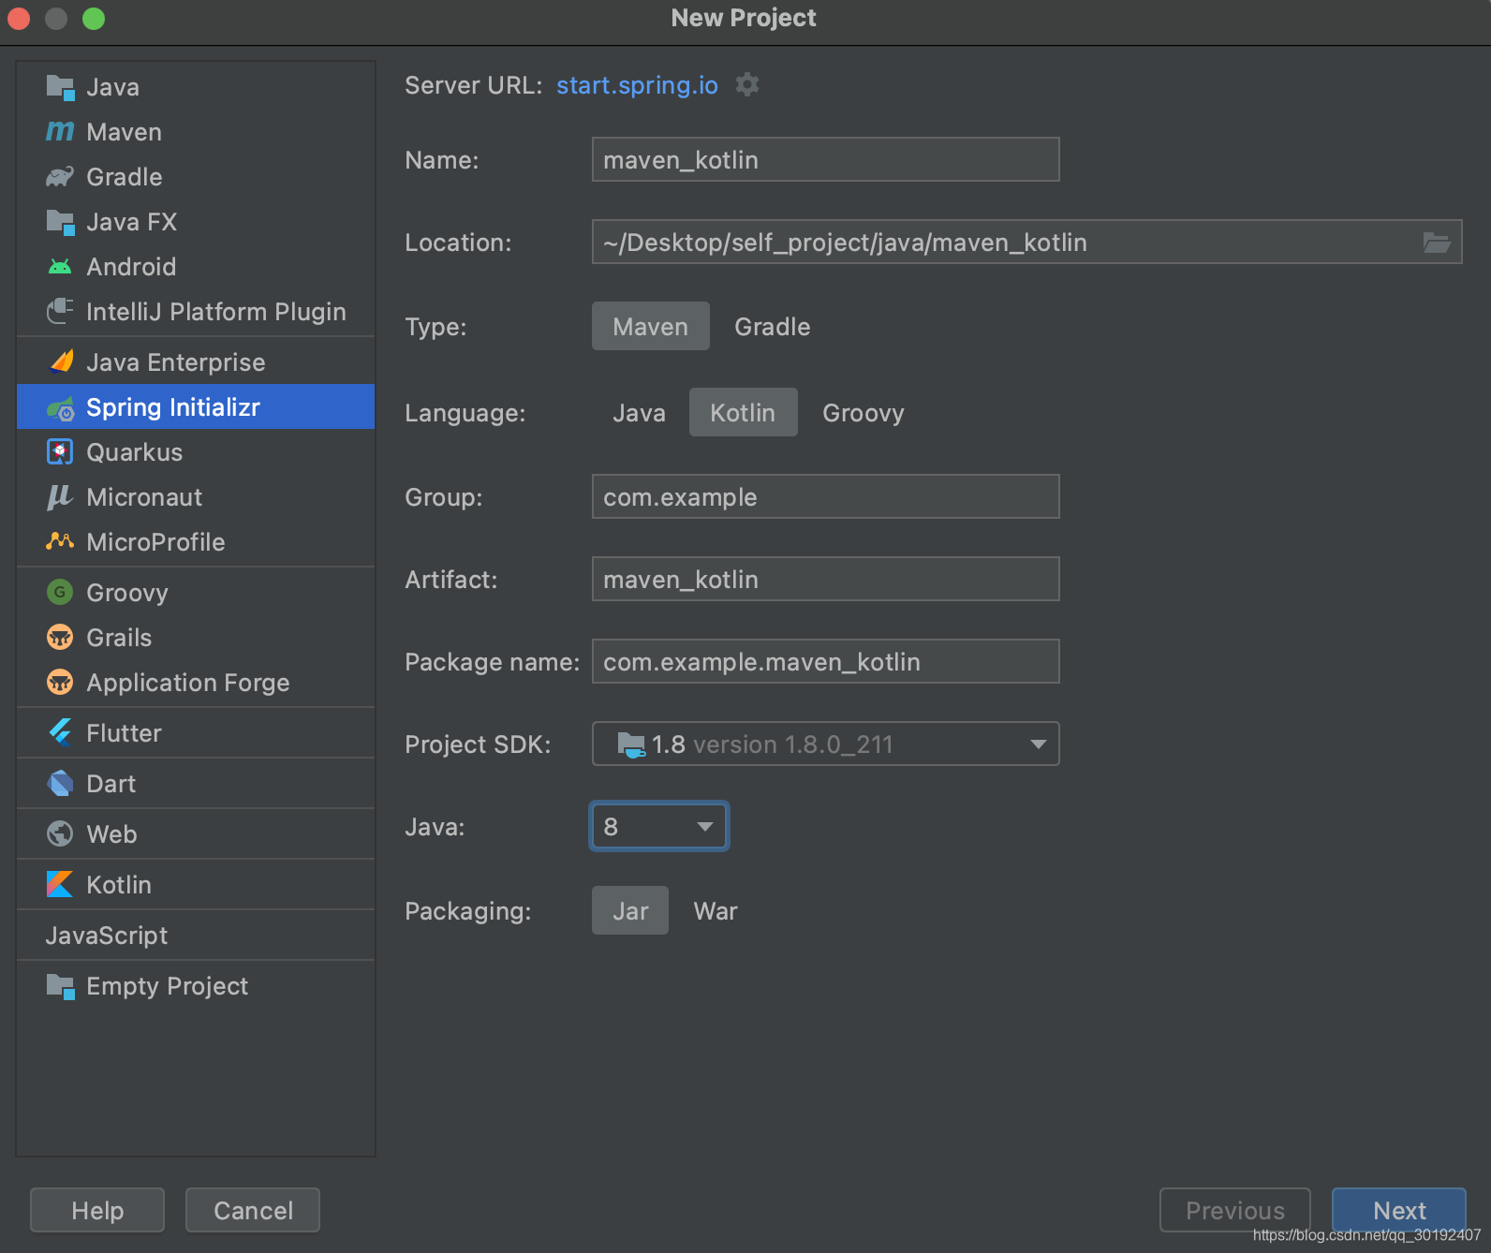Click the Quarkus icon
Image resolution: width=1491 pixels, height=1253 pixels.
[60, 452]
